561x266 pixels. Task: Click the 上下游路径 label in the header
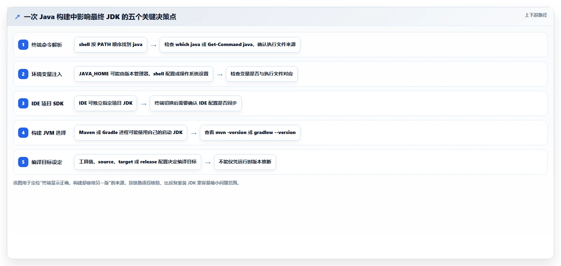[x=536, y=15]
